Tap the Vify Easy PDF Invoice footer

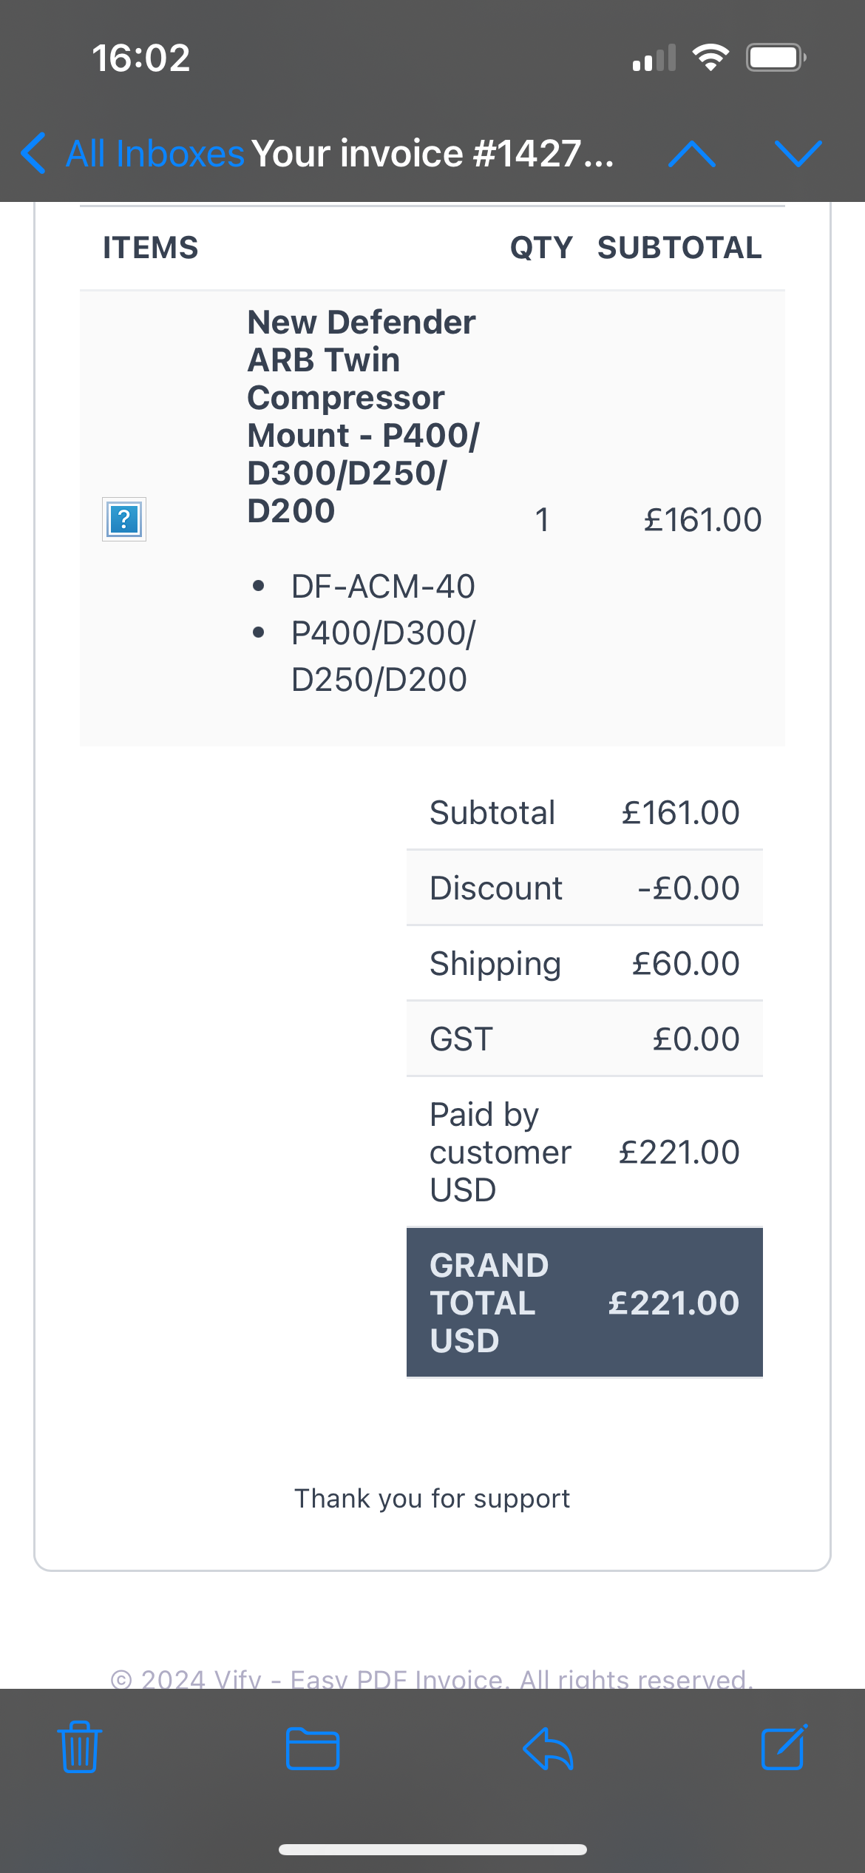(432, 1679)
